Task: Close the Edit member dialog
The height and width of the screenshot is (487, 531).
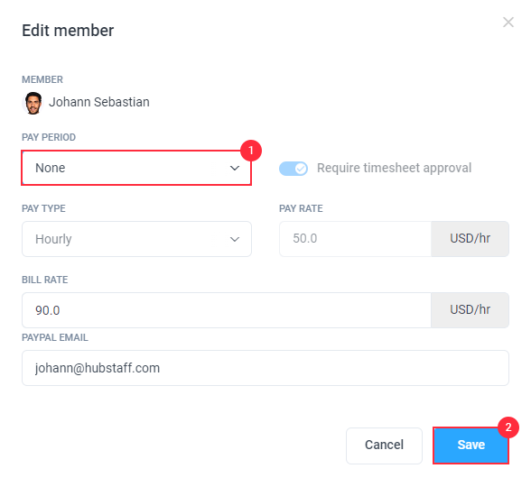Action: click(x=508, y=23)
